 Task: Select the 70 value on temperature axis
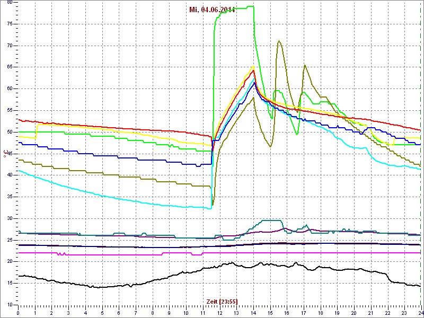point(9,46)
